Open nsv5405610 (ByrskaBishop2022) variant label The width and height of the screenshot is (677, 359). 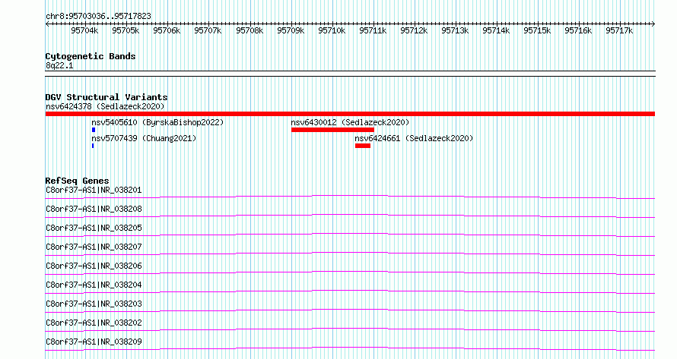(x=157, y=122)
